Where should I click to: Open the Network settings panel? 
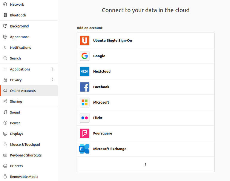pos(29,4)
